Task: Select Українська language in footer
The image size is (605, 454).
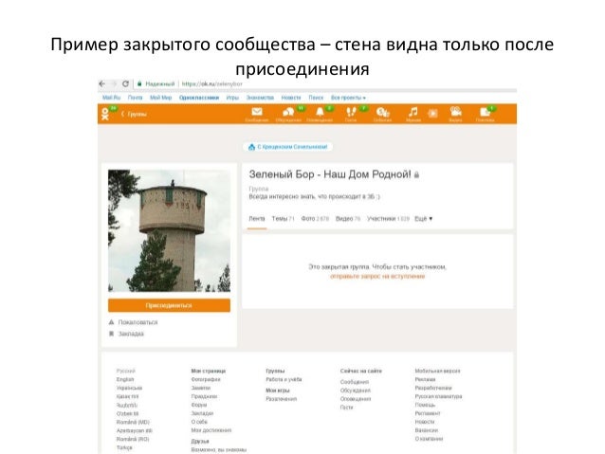Action: (x=129, y=388)
